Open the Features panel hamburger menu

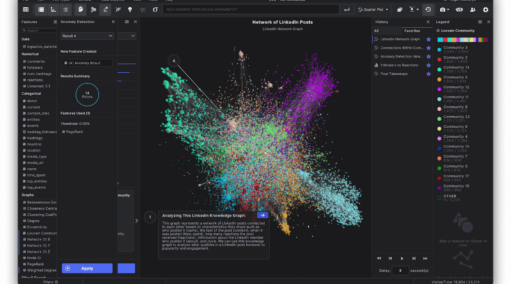coord(55,22)
